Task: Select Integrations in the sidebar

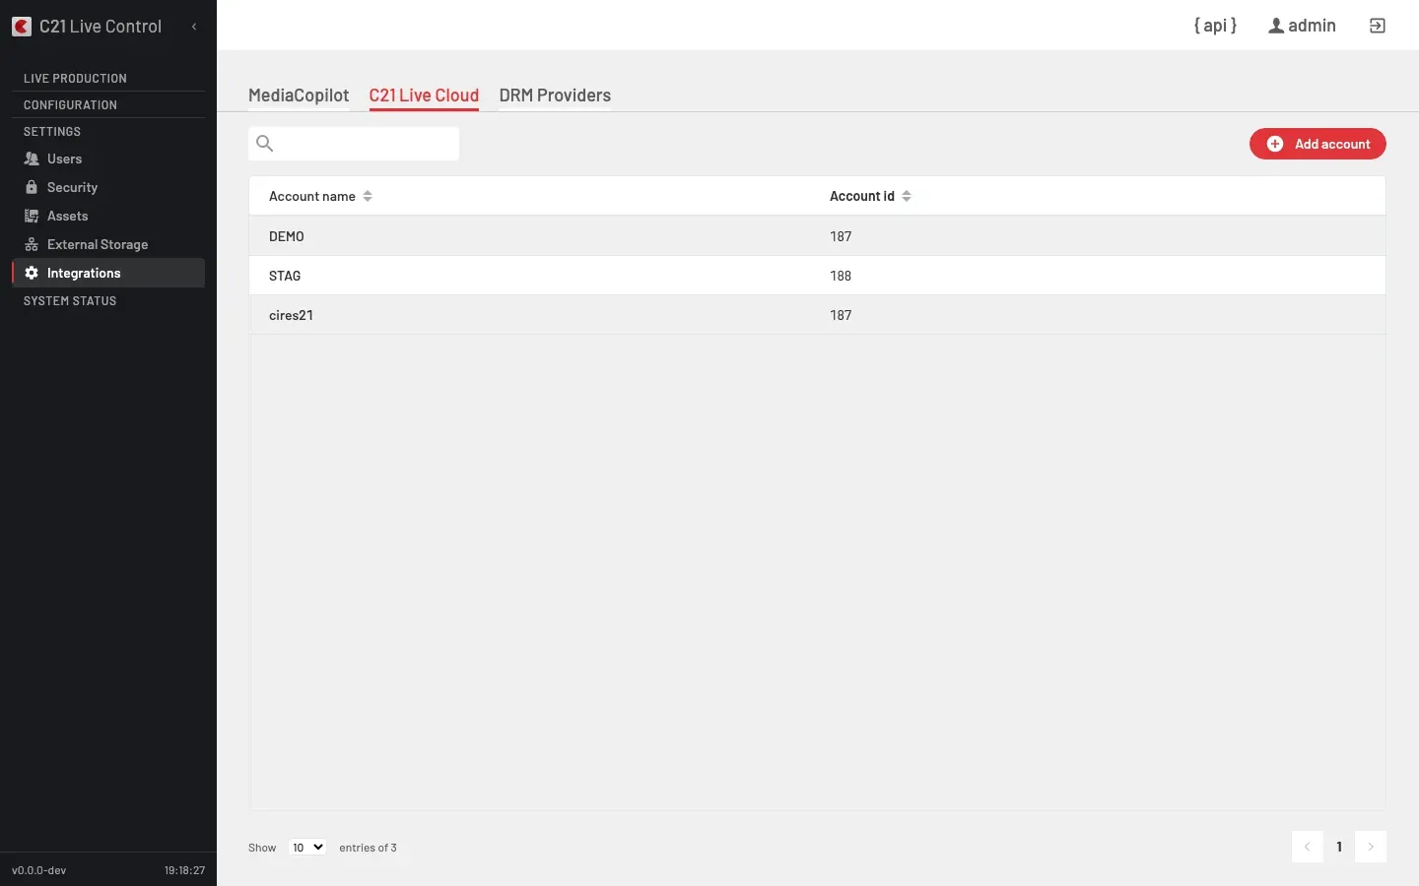Action: click(108, 273)
